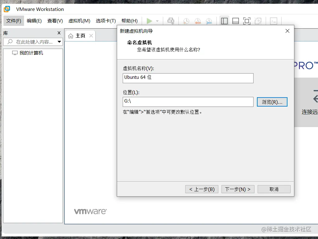Open the 查看(V) menu
The width and height of the screenshot is (318, 239).
coord(55,21)
